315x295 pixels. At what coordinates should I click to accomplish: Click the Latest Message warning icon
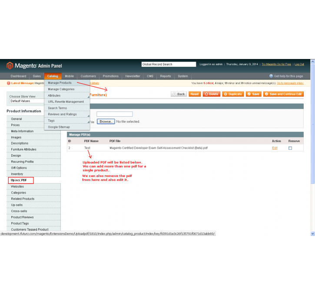(x=8, y=83)
